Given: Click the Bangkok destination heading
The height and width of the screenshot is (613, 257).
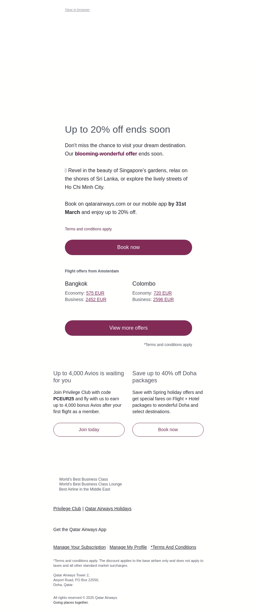Looking at the screenshot, I should [76, 284].
